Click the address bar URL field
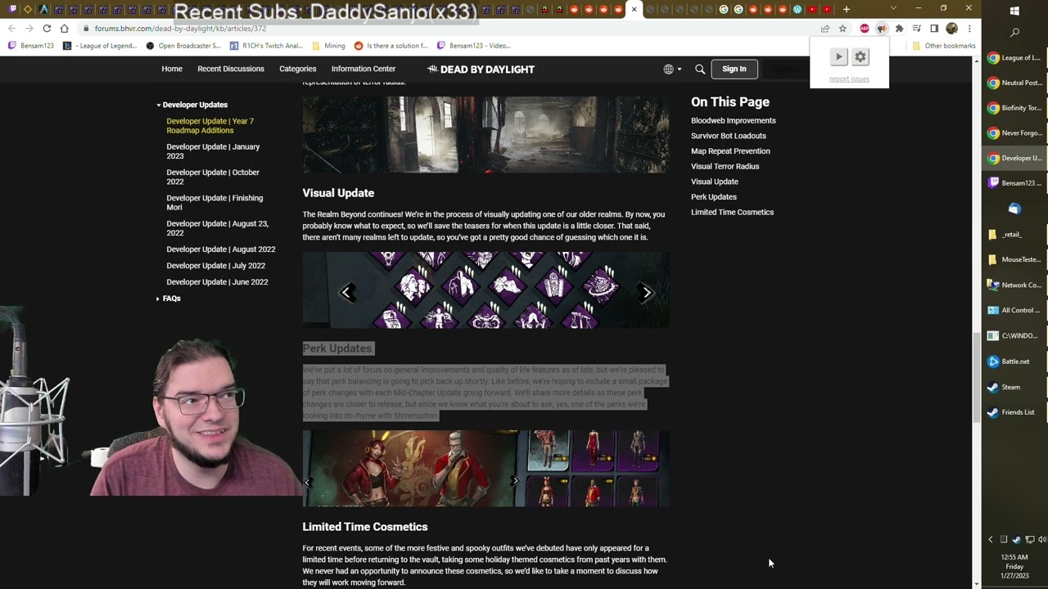The height and width of the screenshot is (589, 1048). tap(450, 29)
